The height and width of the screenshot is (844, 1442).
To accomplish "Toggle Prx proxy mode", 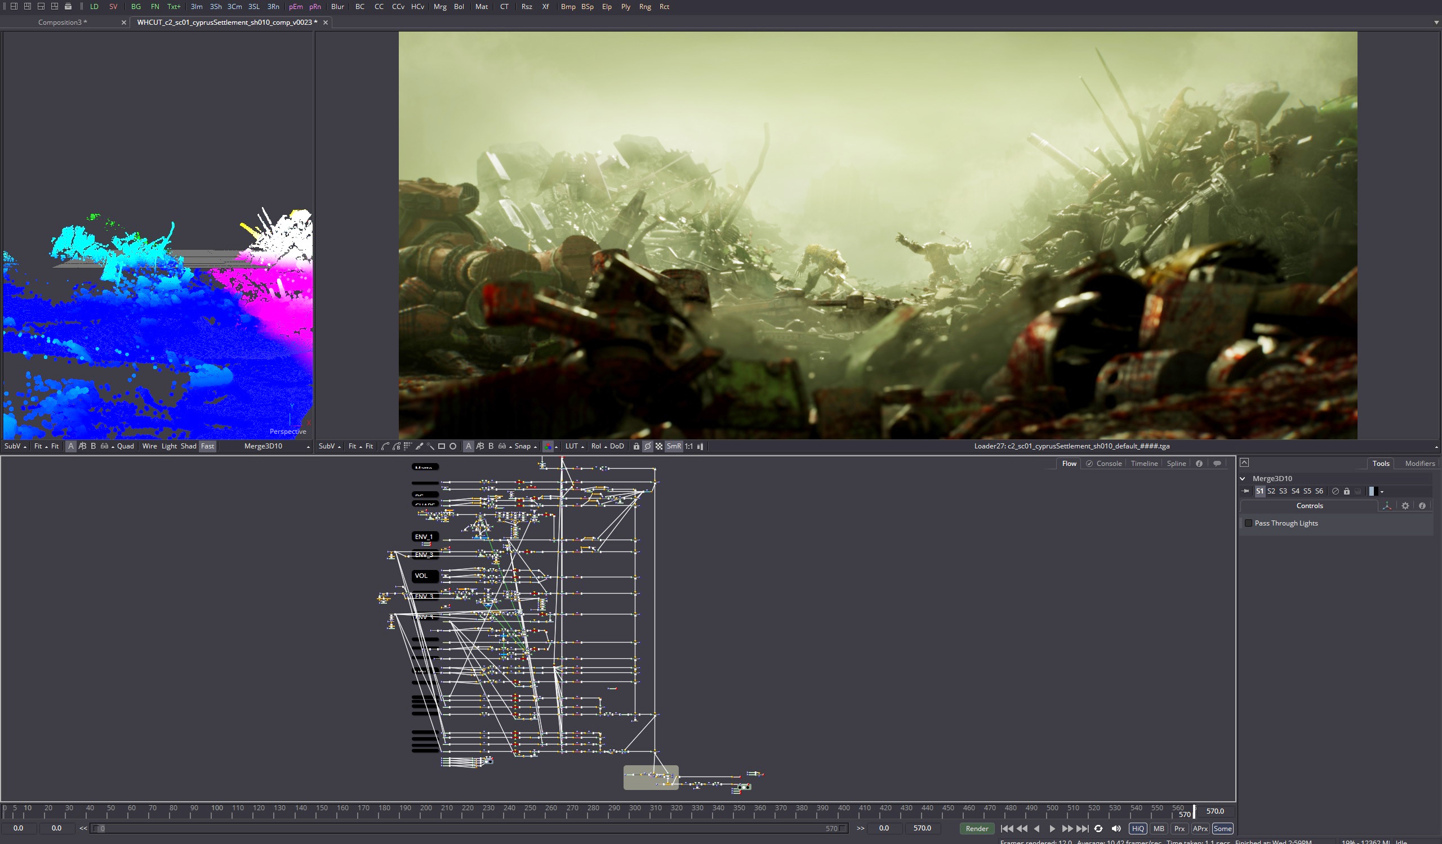I will 1180,829.
